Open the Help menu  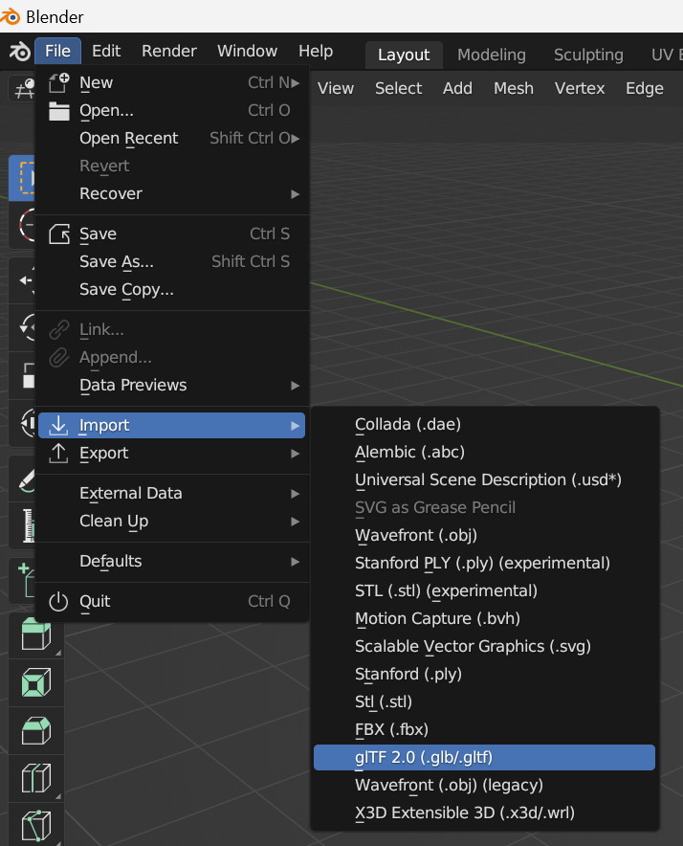(316, 52)
